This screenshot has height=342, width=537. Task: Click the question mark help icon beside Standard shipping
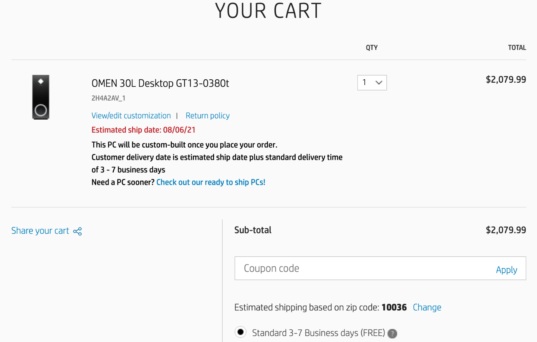392,333
